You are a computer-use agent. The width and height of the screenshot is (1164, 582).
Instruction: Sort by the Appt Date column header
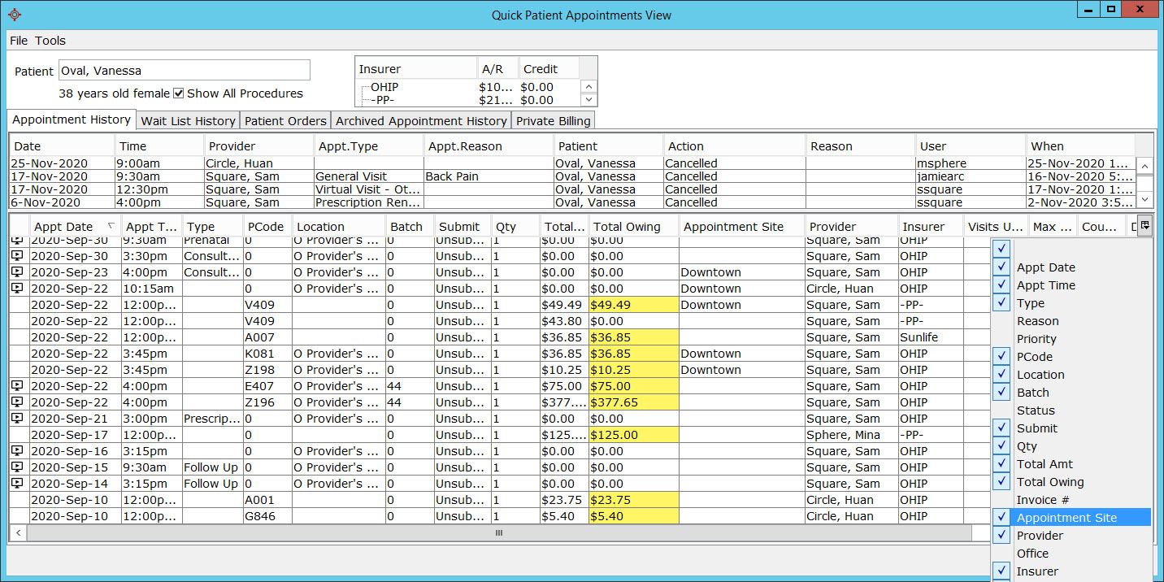point(65,227)
